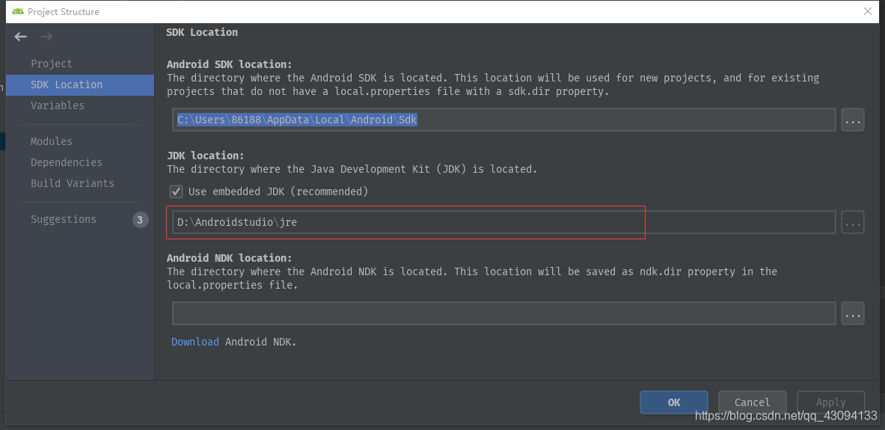This screenshot has width=885, height=430.
Task: Browse for Android SDK location folder
Action: coord(852,120)
